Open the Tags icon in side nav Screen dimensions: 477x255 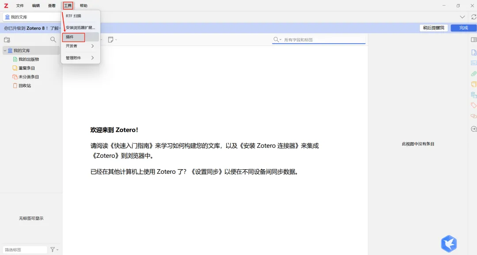[x=473, y=106]
